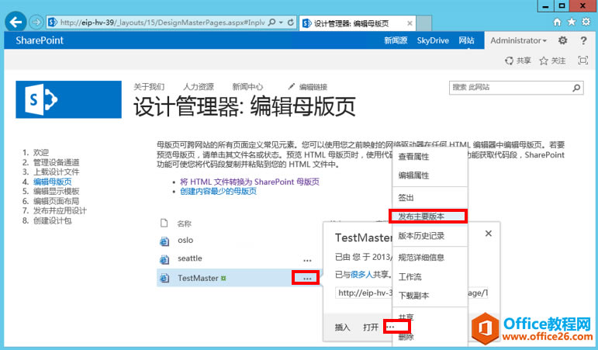Choose 编辑属性 from the context menu

coord(414,175)
